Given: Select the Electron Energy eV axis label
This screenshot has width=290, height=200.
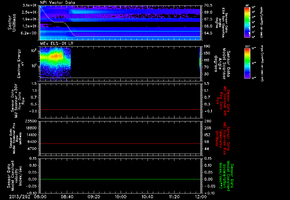Looking at the screenshot, I should point(19,64).
